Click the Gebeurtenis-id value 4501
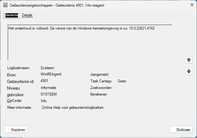The image size is (197, 138). (44, 81)
